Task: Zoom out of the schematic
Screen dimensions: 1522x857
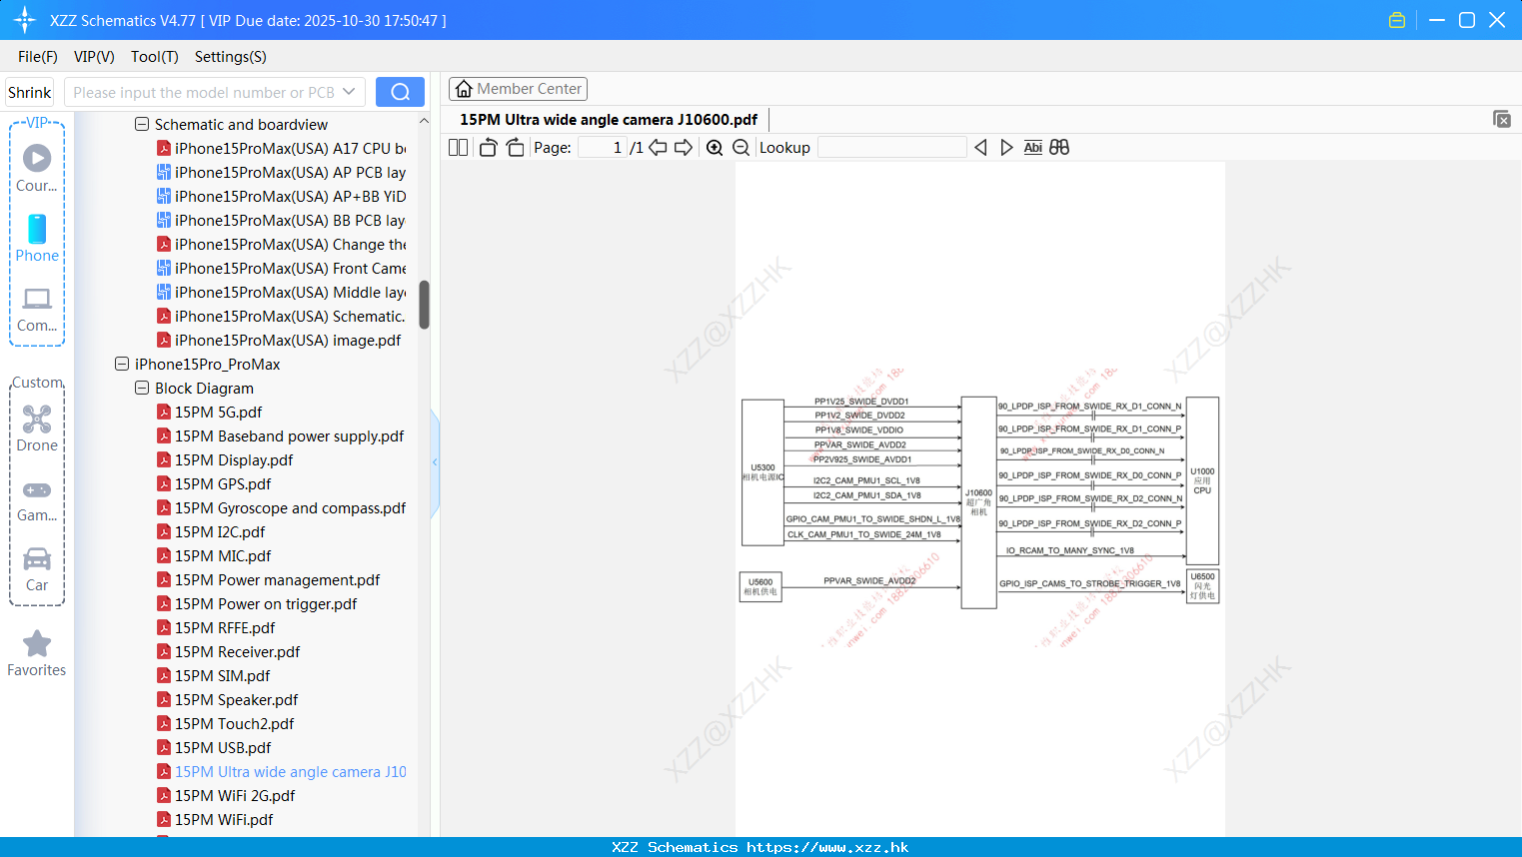Action: (741, 148)
